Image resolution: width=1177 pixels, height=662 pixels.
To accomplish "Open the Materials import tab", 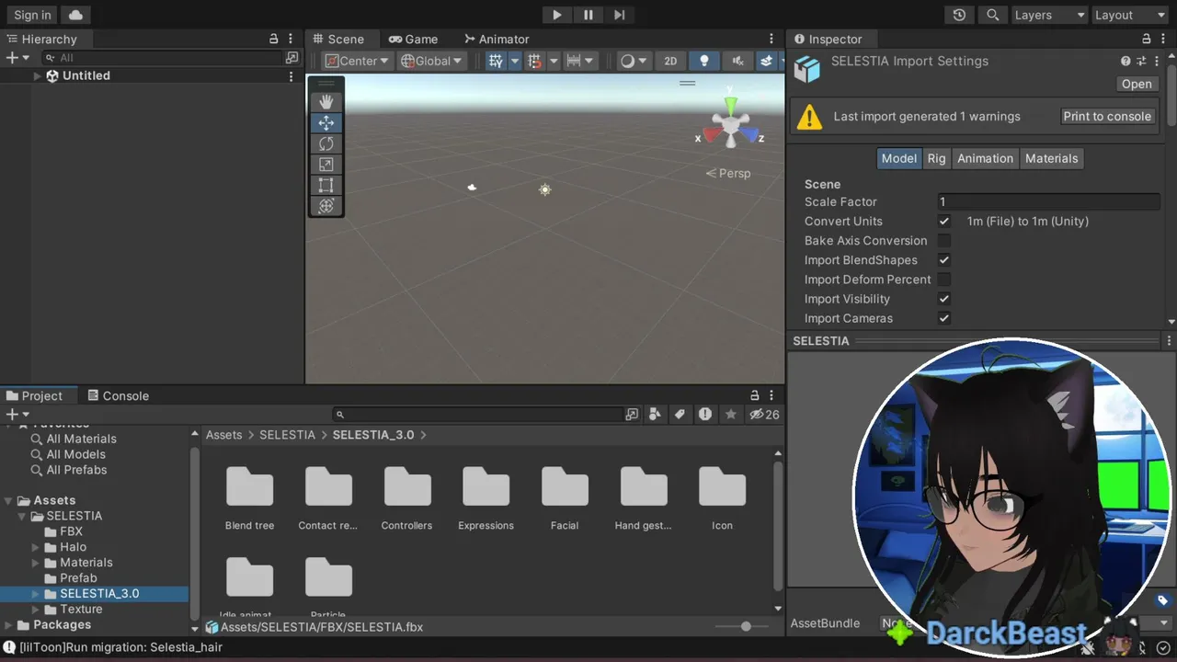I will (1051, 159).
